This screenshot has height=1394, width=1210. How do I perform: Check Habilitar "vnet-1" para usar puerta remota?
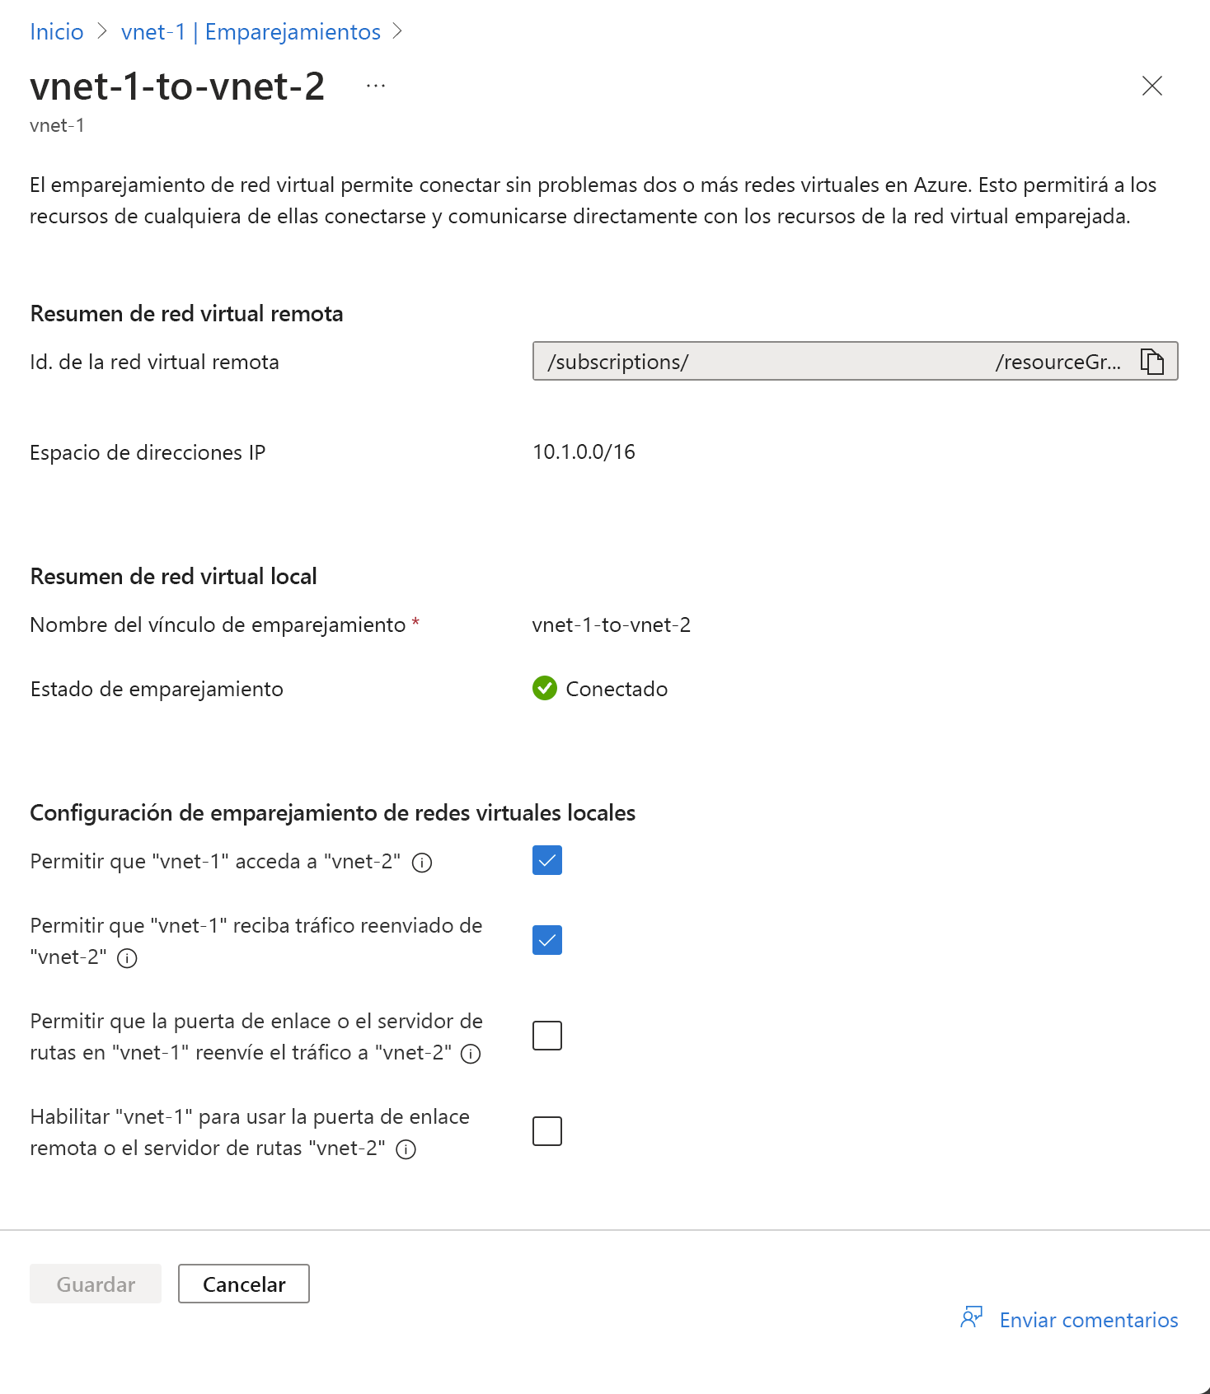pos(546,1131)
